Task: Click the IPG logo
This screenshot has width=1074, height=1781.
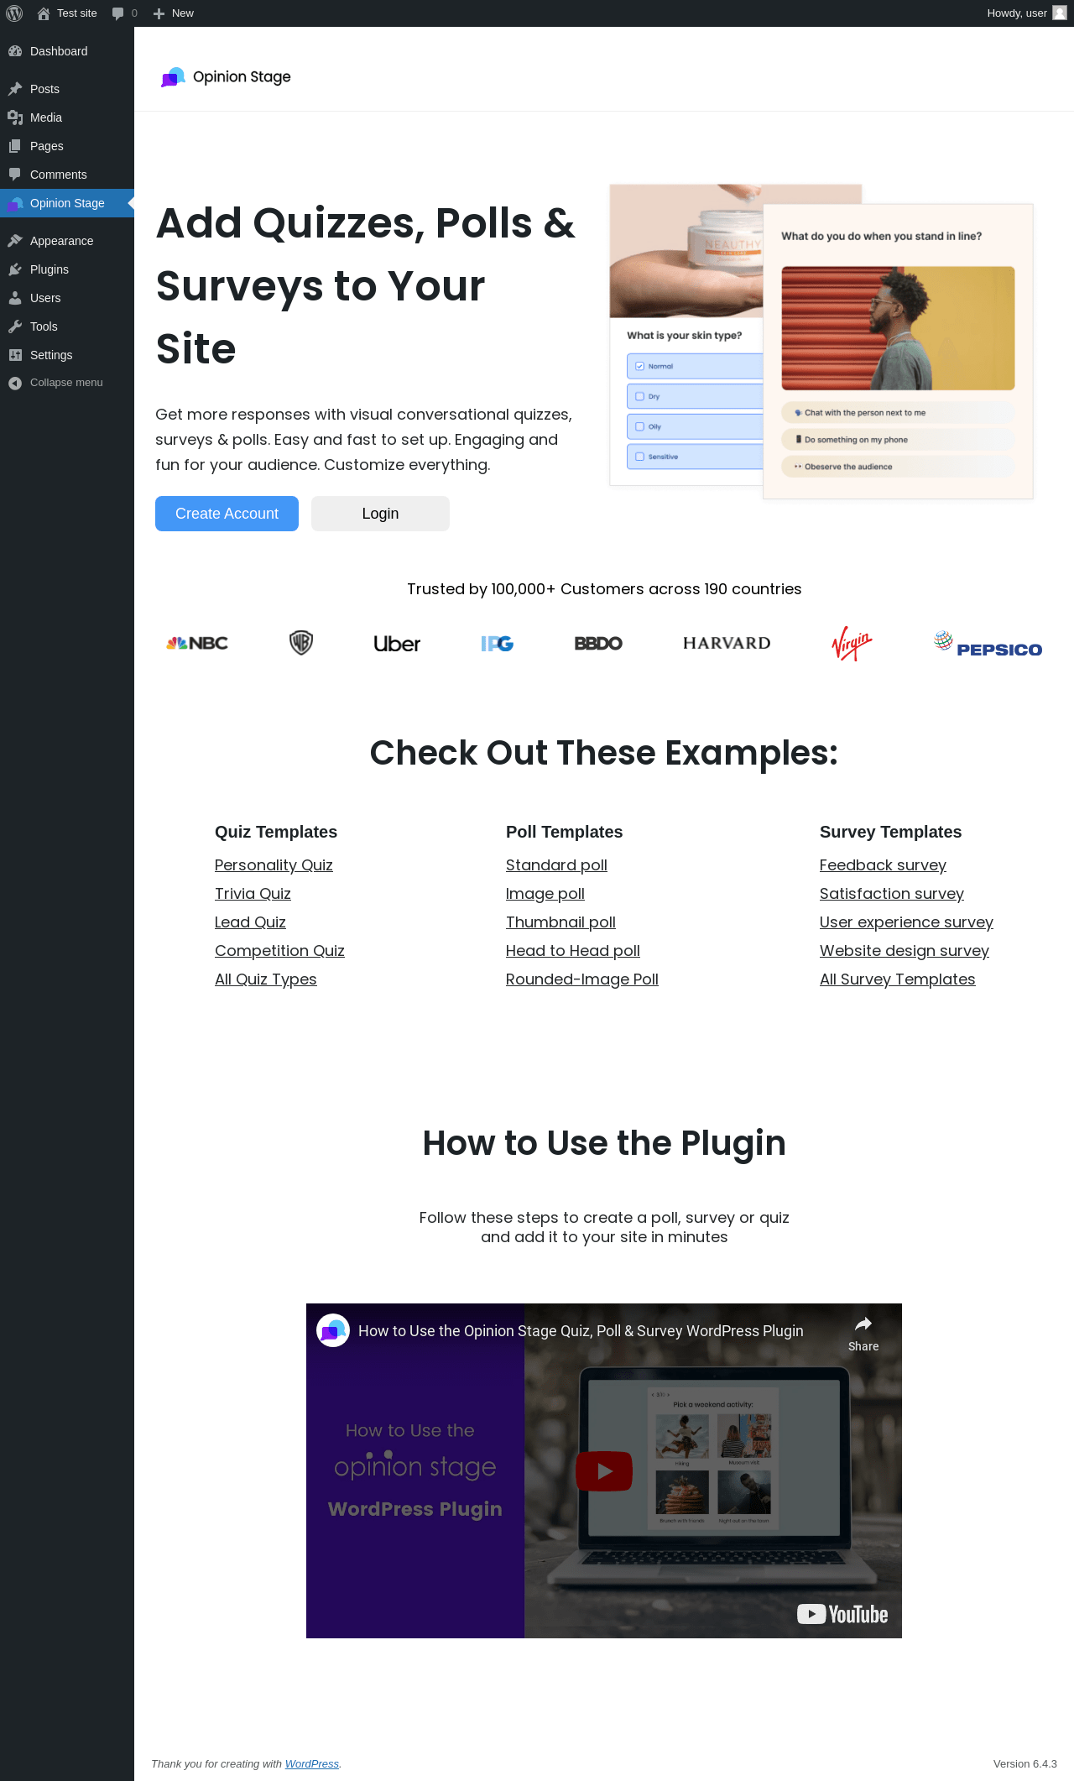Action: pyautogui.click(x=497, y=644)
